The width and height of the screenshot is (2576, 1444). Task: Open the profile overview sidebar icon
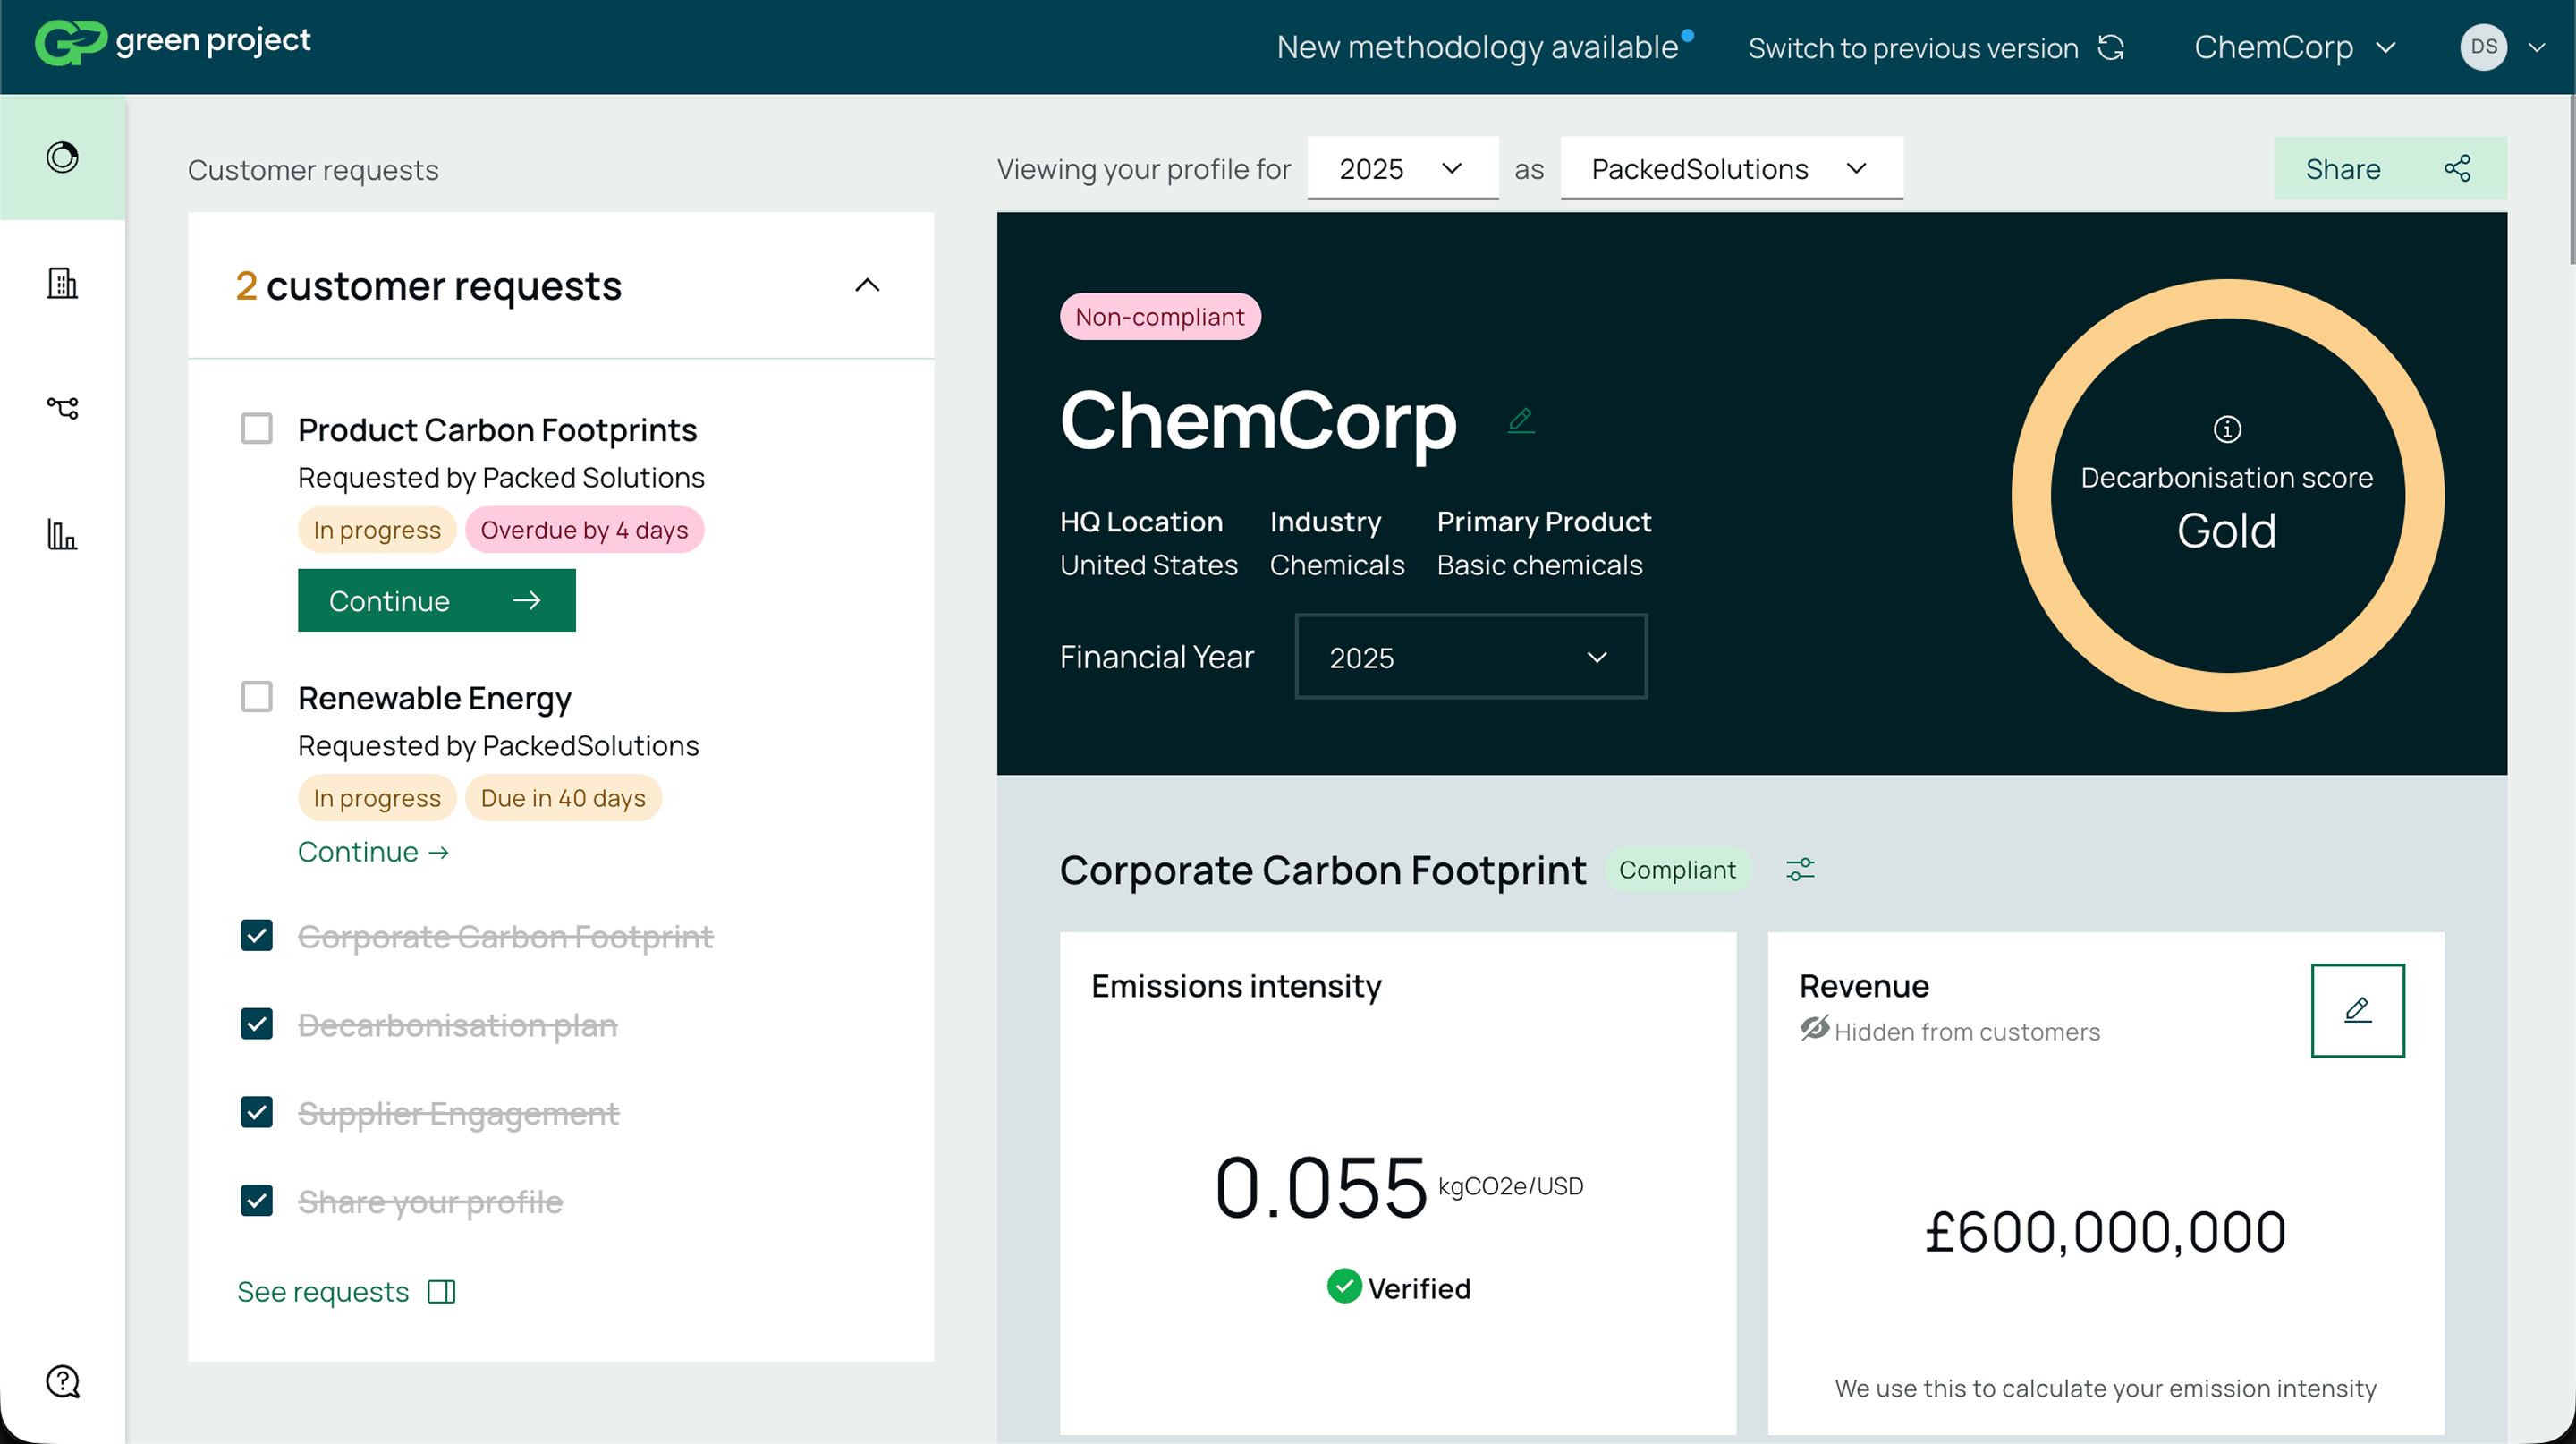(62, 157)
